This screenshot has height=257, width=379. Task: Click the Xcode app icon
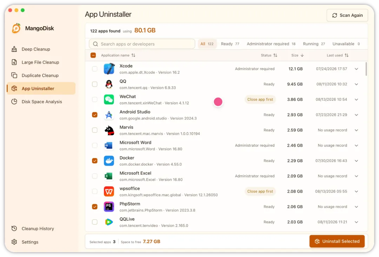109,69
